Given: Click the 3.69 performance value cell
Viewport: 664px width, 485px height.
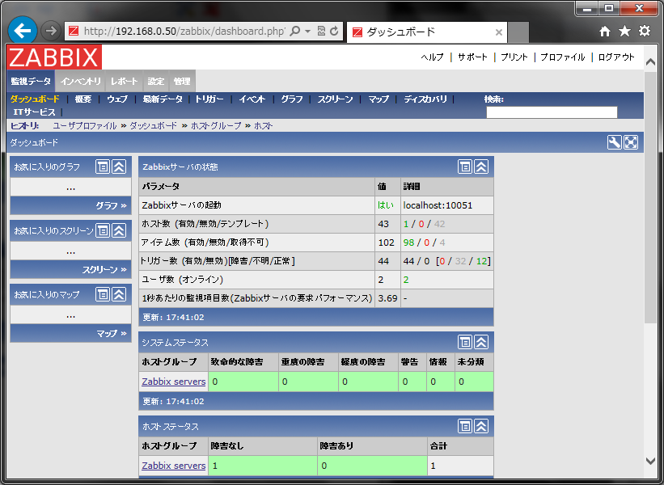Looking at the screenshot, I should [x=388, y=298].
